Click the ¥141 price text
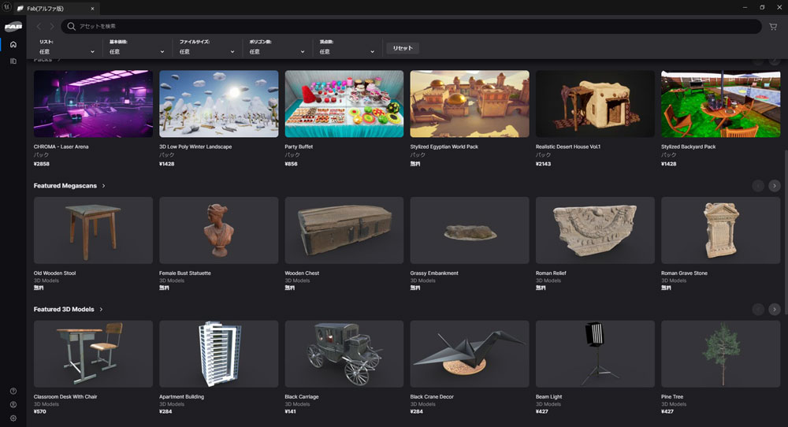Viewport: 788px width, 427px height. click(291, 411)
